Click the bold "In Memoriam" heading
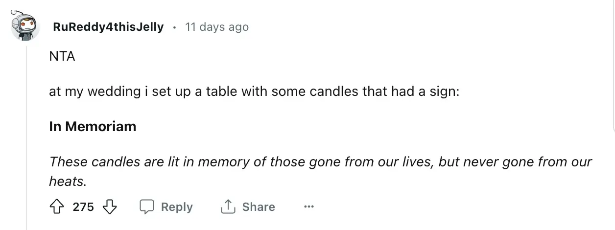615x230 pixels. coord(93,126)
